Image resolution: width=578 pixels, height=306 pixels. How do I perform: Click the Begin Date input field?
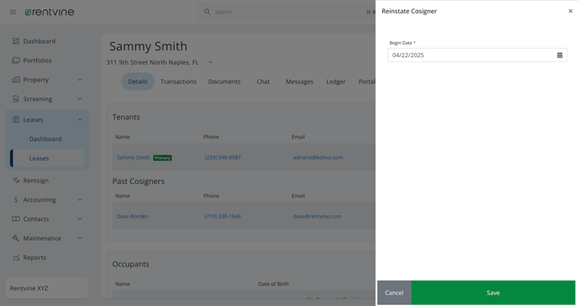click(477, 55)
